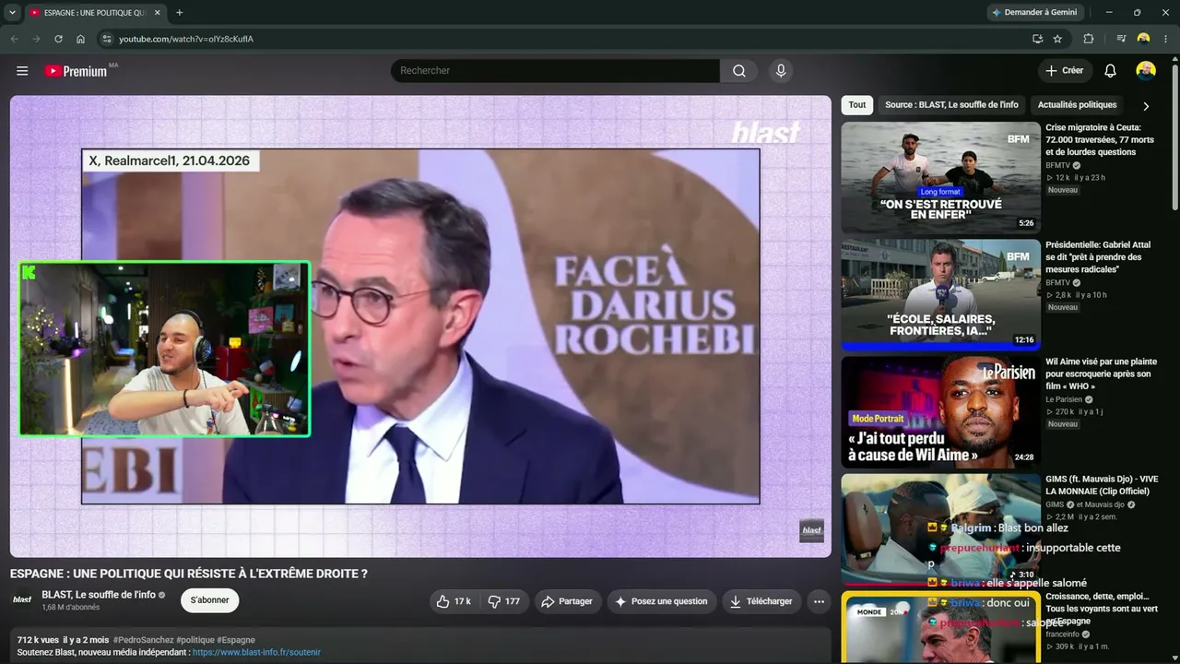The image size is (1180, 664).
Task: Click the Télécharger download button
Action: [x=761, y=601]
